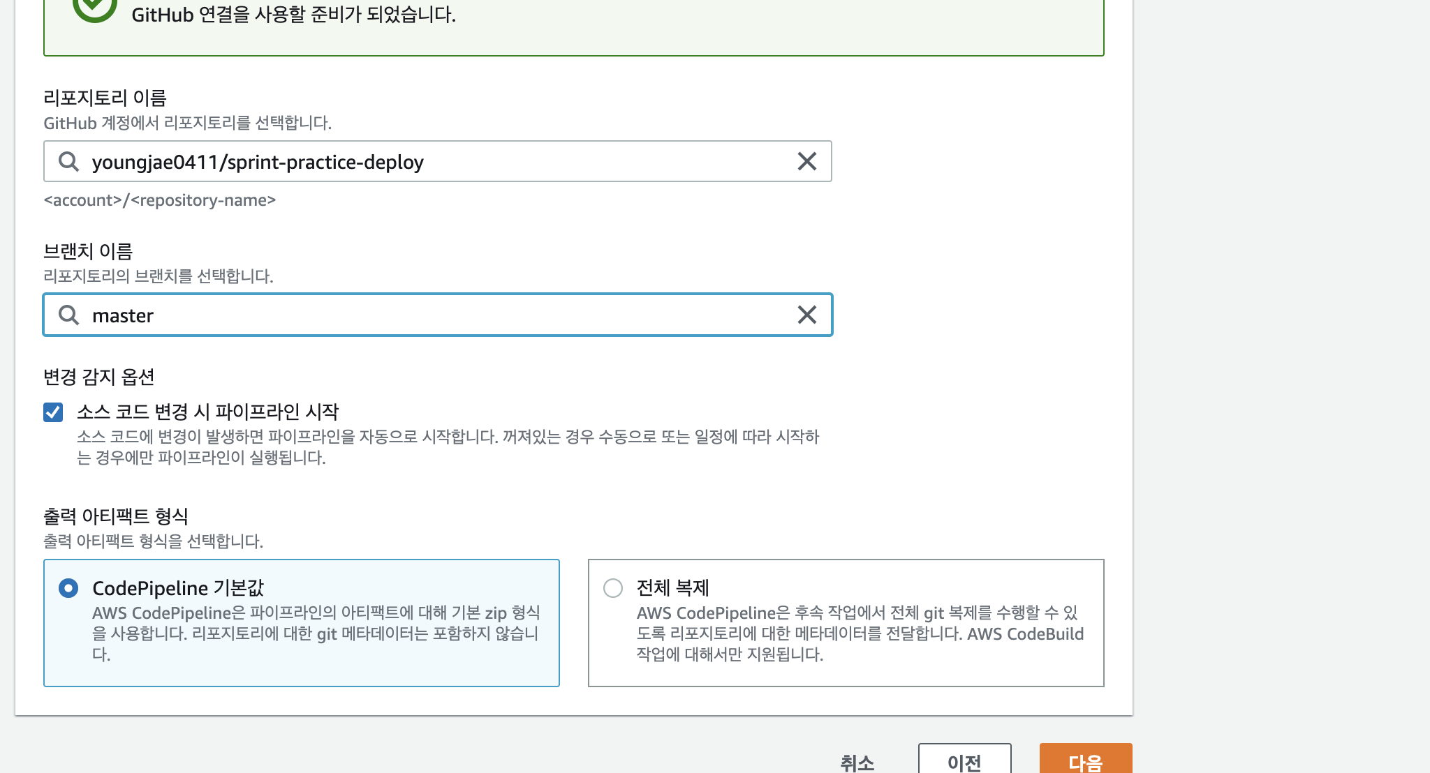Click the search icon in branch name field
1430x773 pixels.
pos(68,315)
